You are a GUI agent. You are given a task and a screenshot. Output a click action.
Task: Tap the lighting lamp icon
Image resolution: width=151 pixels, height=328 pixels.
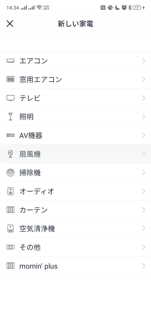tap(11, 117)
